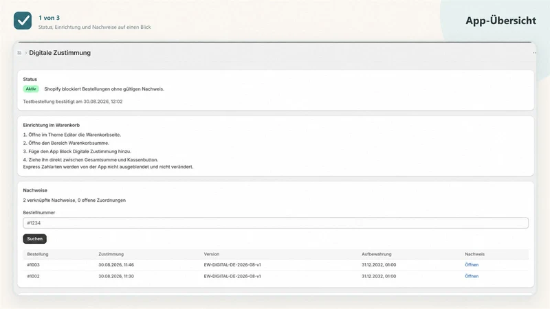Click subtitle 'Status, Einrichtung und Nachweise auf einen Blick'

click(x=94, y=27)
